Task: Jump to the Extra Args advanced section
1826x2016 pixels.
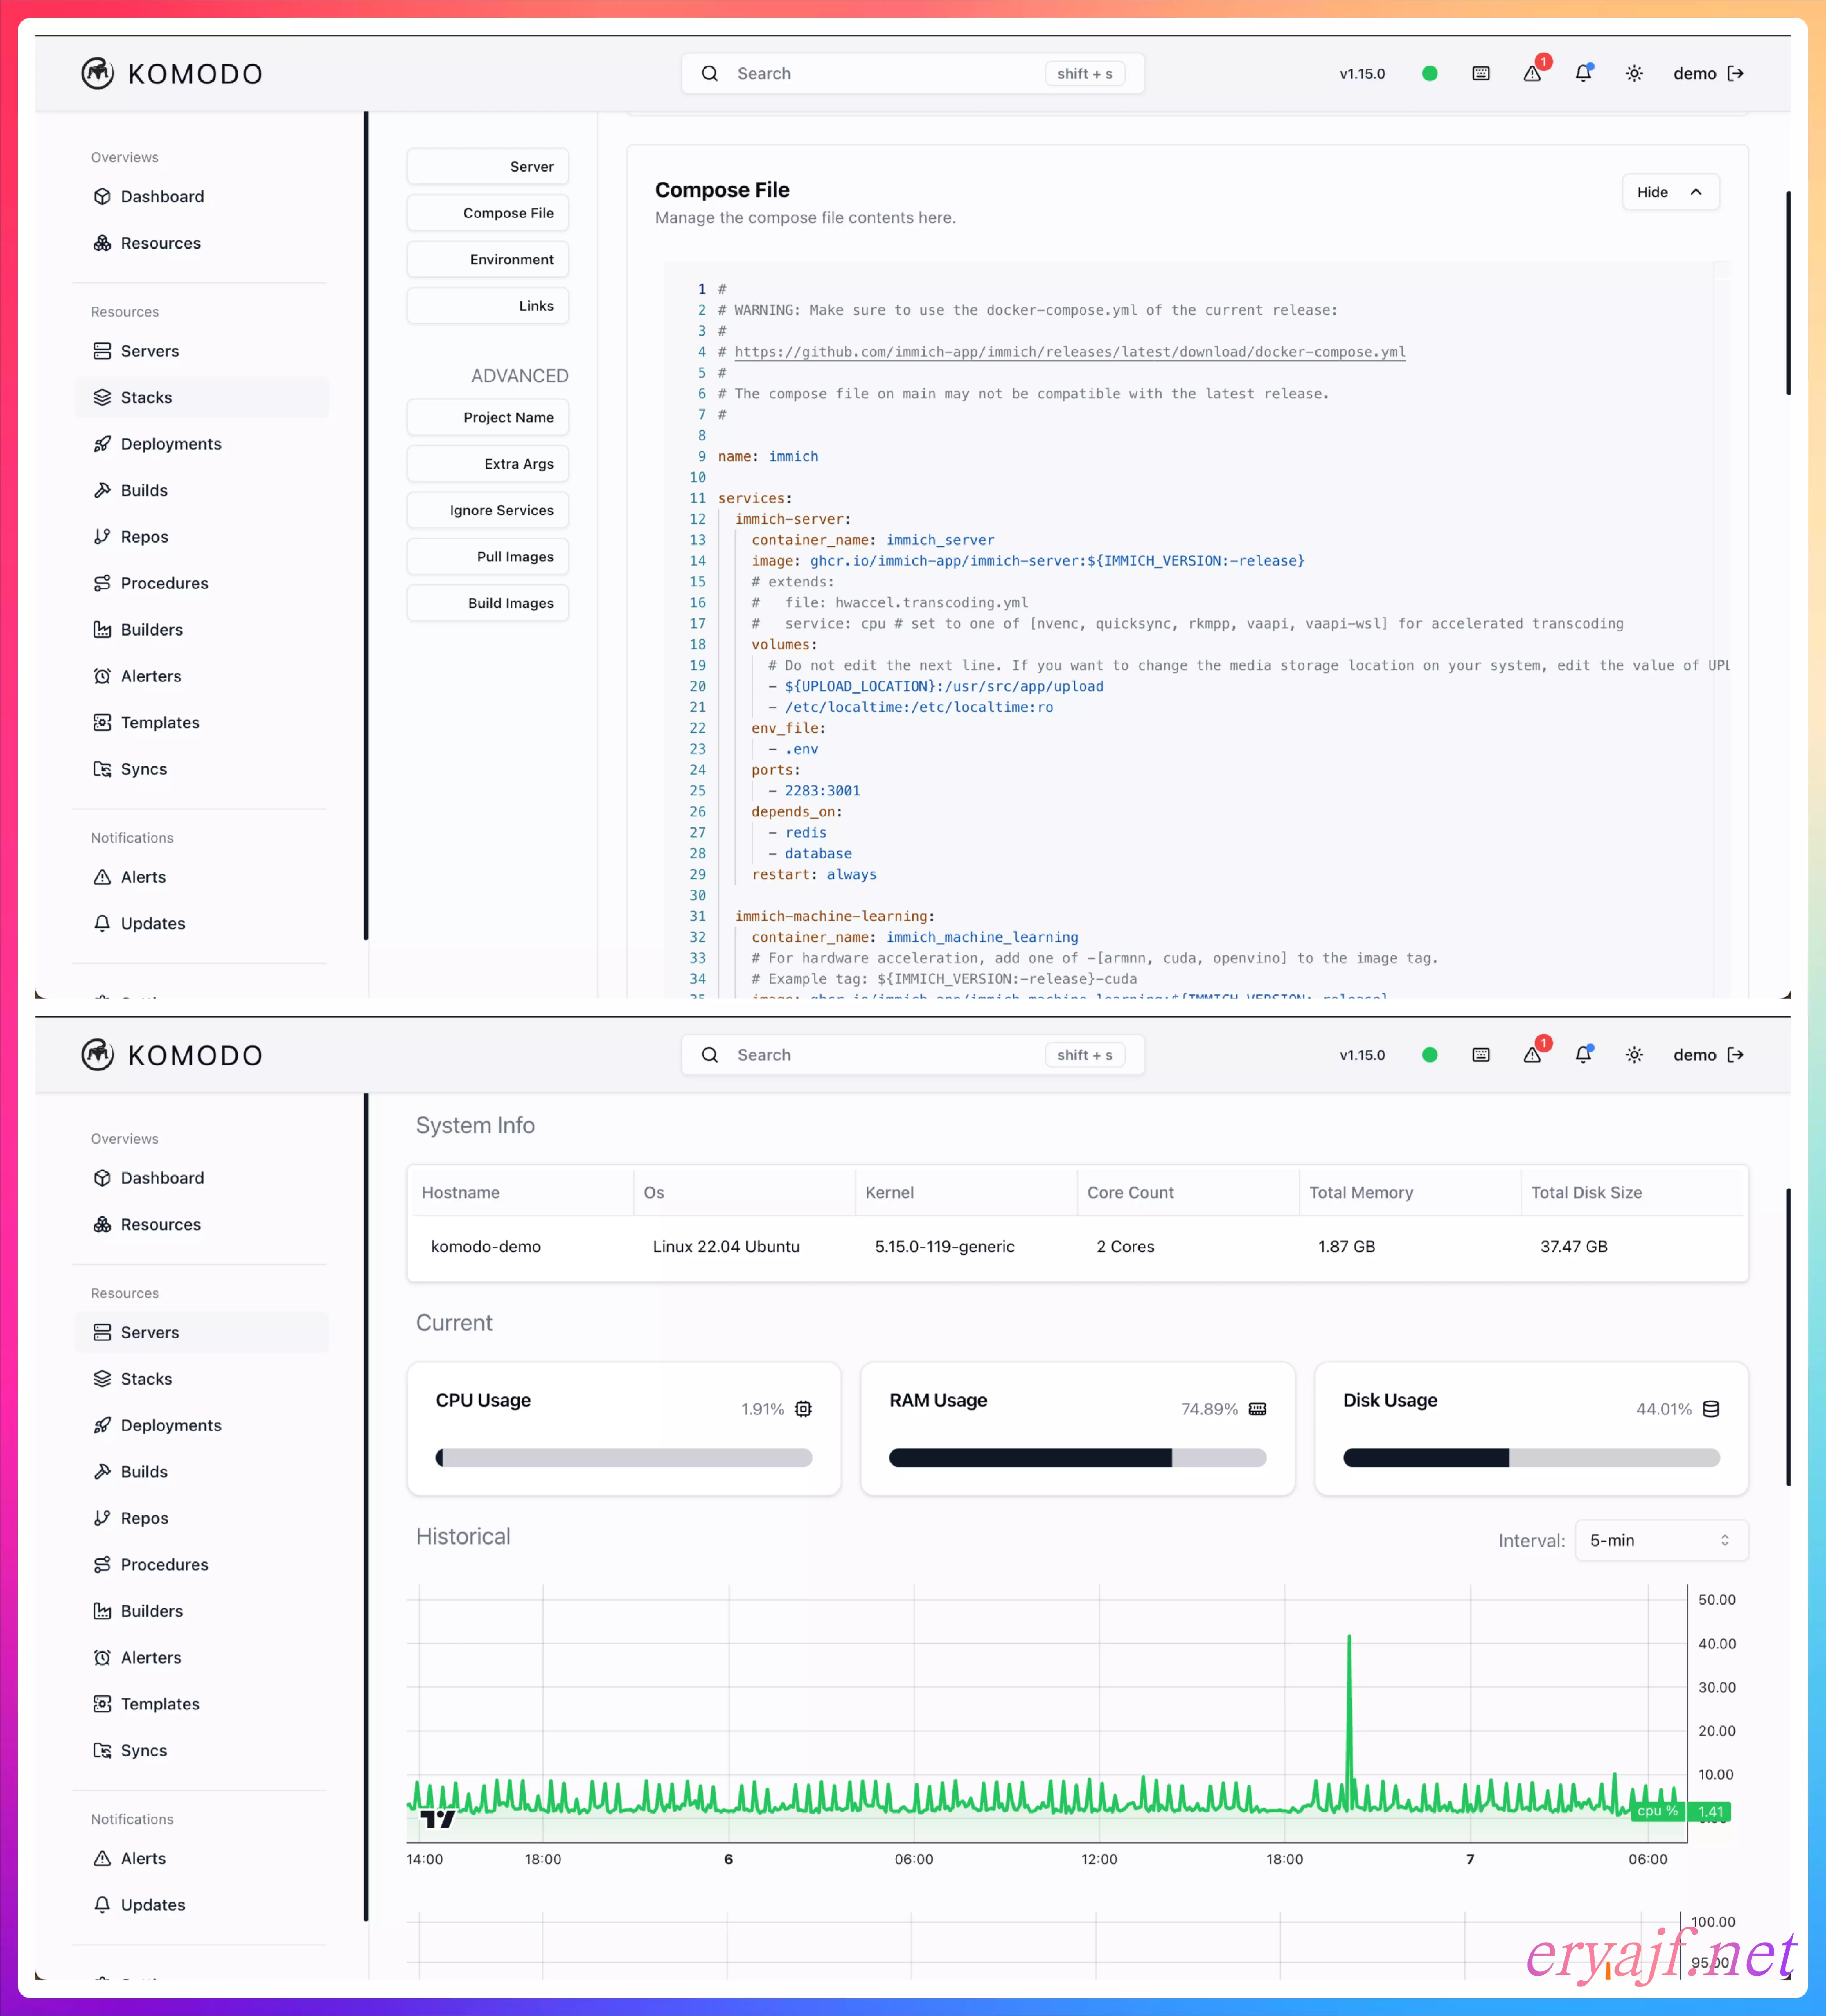Action: click(488, 464)
